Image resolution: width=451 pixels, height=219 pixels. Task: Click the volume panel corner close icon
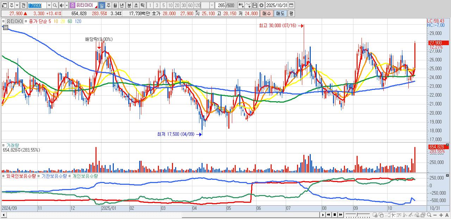(448, 145)
